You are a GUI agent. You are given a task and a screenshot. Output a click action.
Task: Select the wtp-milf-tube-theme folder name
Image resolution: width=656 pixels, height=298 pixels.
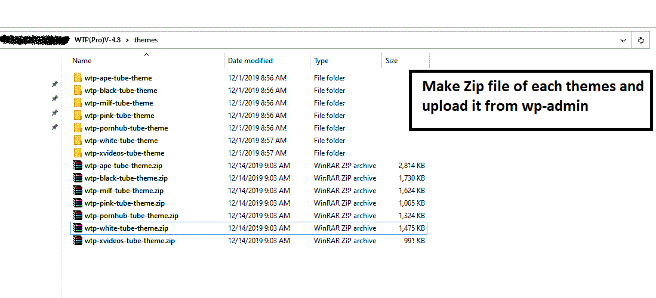[119, 103]
